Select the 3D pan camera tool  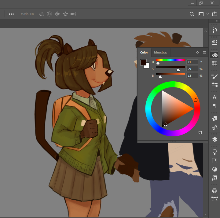[57, 14]
